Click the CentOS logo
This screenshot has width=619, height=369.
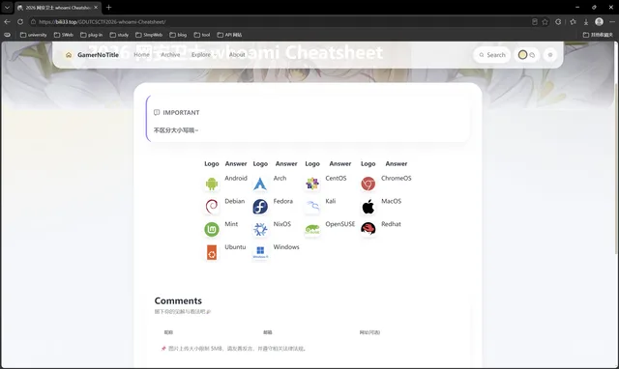pyautogui.click(x=312, y=184)
